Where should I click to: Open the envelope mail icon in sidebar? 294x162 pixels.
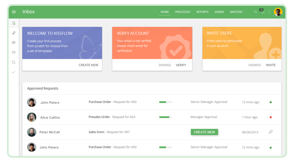pyautogui.click(x=14, y=52)
